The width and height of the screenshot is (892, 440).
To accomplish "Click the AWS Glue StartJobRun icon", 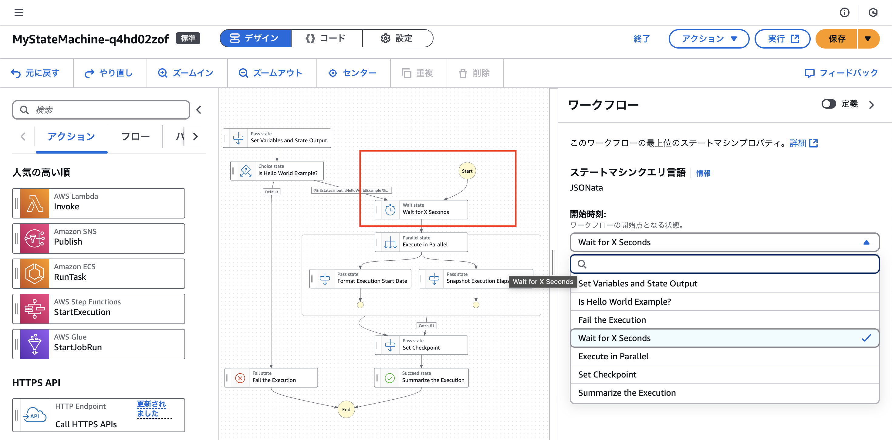I will click(35, 344).
